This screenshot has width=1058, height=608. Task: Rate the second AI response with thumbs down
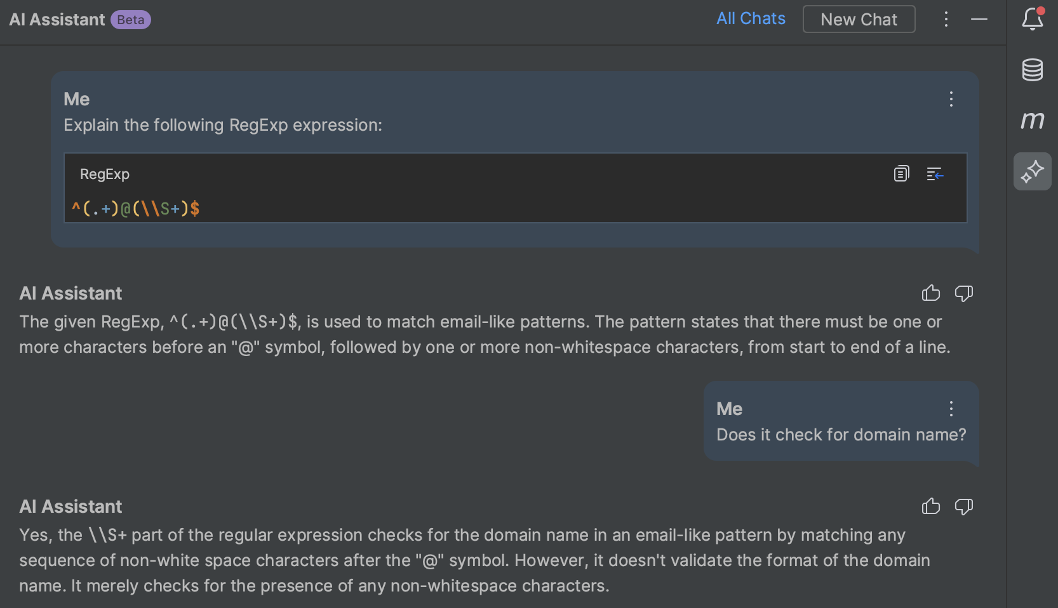[x=963, y=506]
